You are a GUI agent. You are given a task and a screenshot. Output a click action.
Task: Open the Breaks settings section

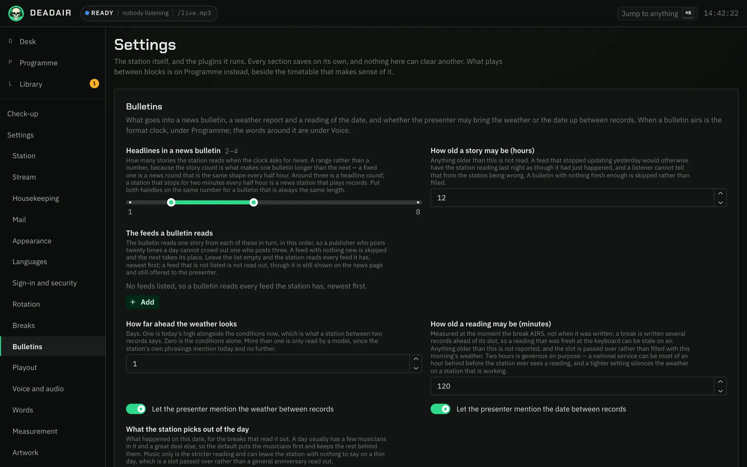53,325
